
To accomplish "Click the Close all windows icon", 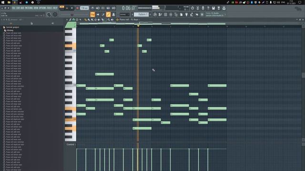I will coord(197,15).
